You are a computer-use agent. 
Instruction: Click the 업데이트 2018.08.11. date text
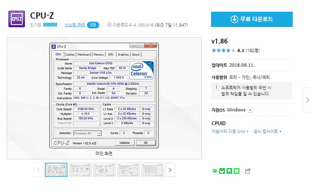point(233,65)
